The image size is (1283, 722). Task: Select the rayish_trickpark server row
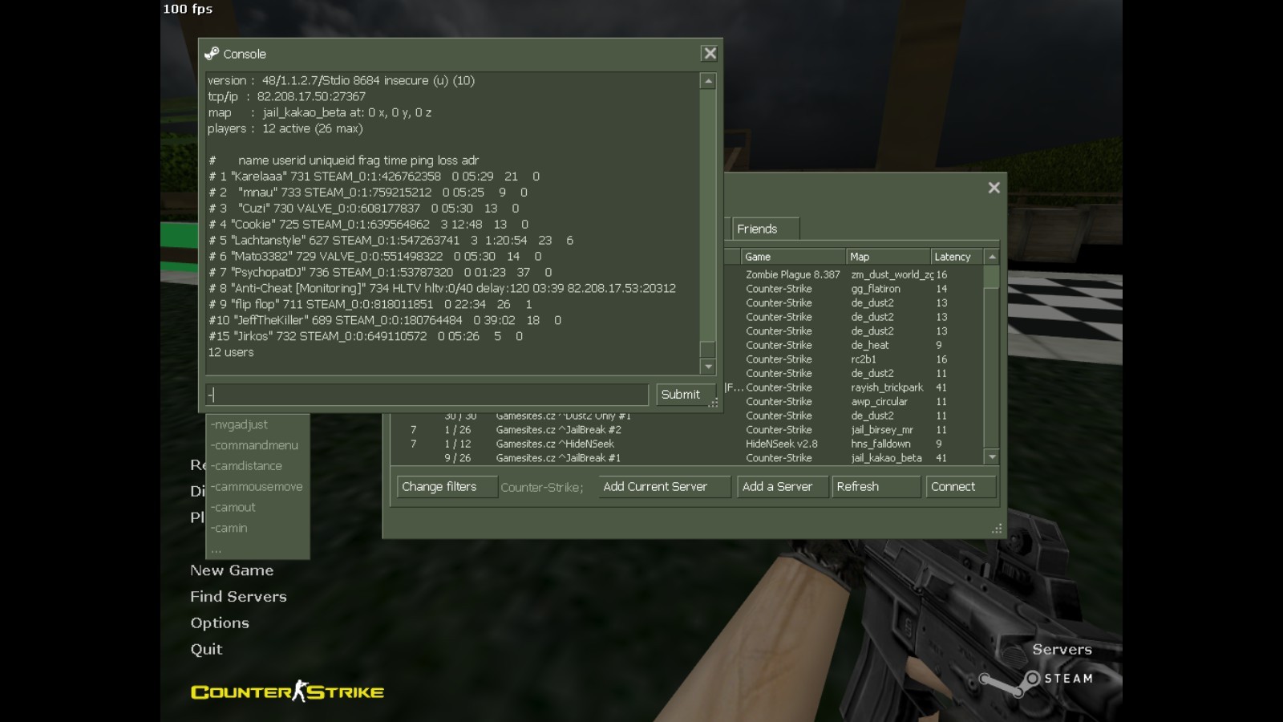pyautogui.click(x=854, y=387)
